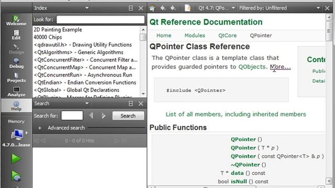Expand the target selector arrow
Screen dimensions: 335x188
pyautogui.click(x=27, y=133)
